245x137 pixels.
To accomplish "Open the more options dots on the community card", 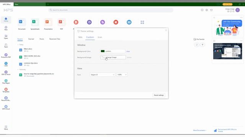I will [241, 18].
